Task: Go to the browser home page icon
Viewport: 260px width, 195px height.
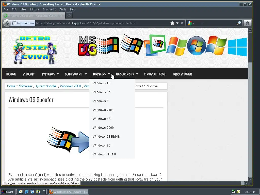Action: click(247, 23)
